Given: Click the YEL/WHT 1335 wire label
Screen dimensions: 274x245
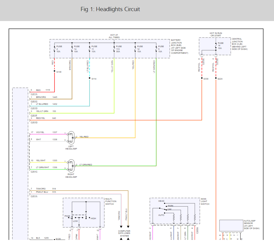Looking at the screenshot, I should [x=46, y=161].
